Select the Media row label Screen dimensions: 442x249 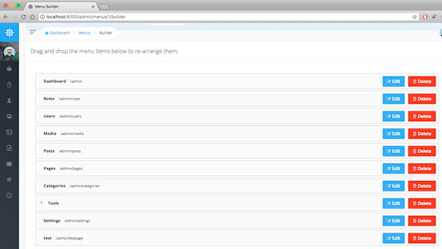50,134
